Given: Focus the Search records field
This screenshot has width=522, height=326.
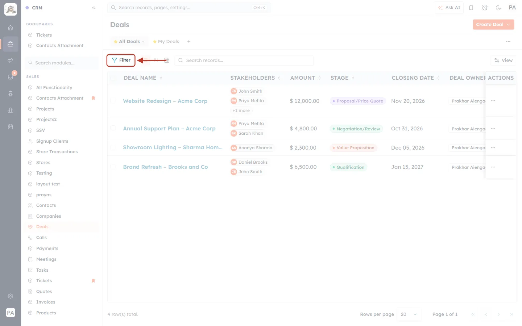Looking at the screenshot, I should (244, 60).
